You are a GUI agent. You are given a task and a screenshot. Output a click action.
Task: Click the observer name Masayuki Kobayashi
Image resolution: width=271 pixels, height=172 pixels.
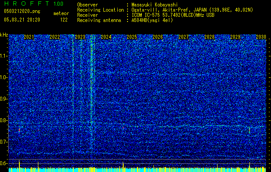155,5
